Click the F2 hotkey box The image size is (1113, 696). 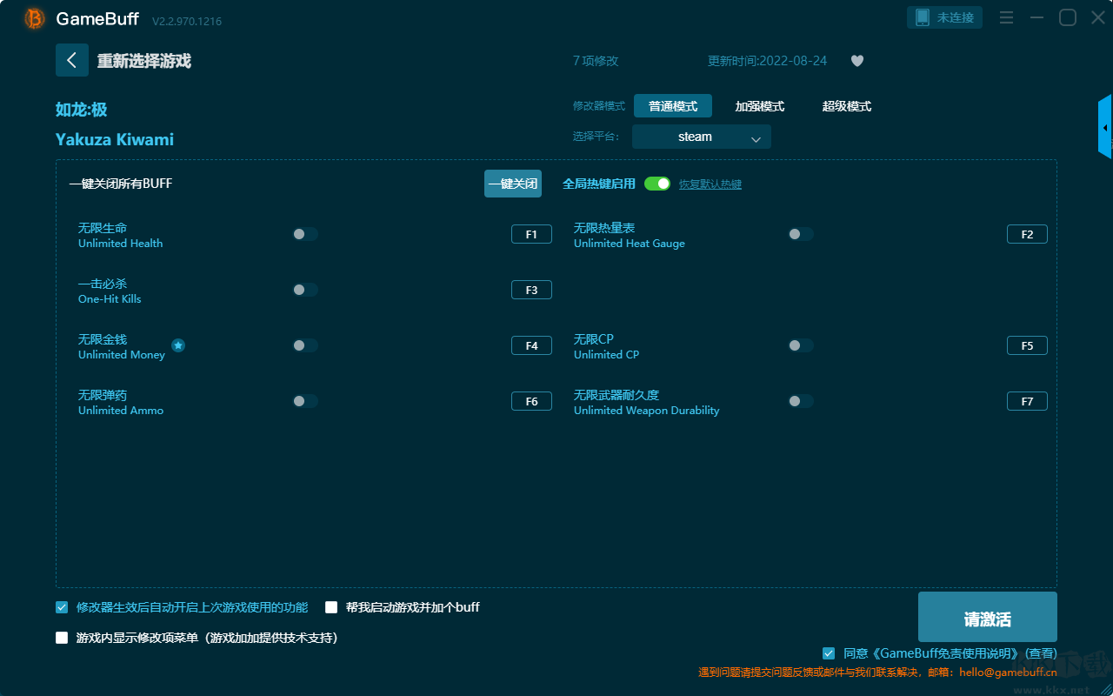[1027, 234]
